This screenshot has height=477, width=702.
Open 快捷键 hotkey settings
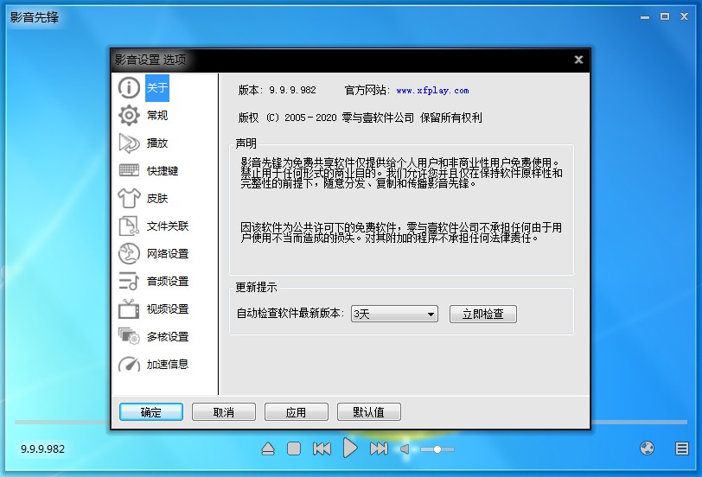162,171
